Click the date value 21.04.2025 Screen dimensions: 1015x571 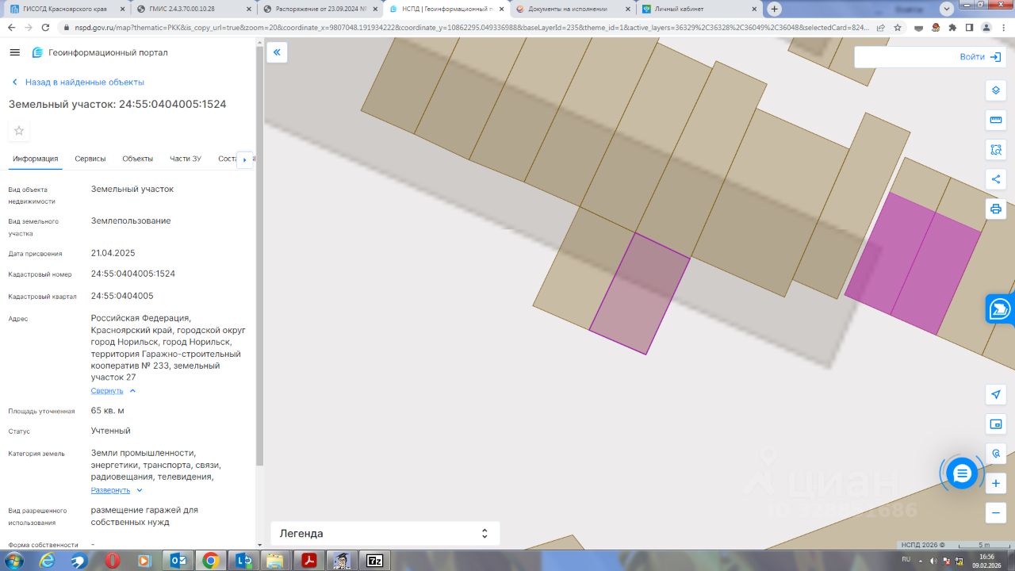[x=113, y=254]
